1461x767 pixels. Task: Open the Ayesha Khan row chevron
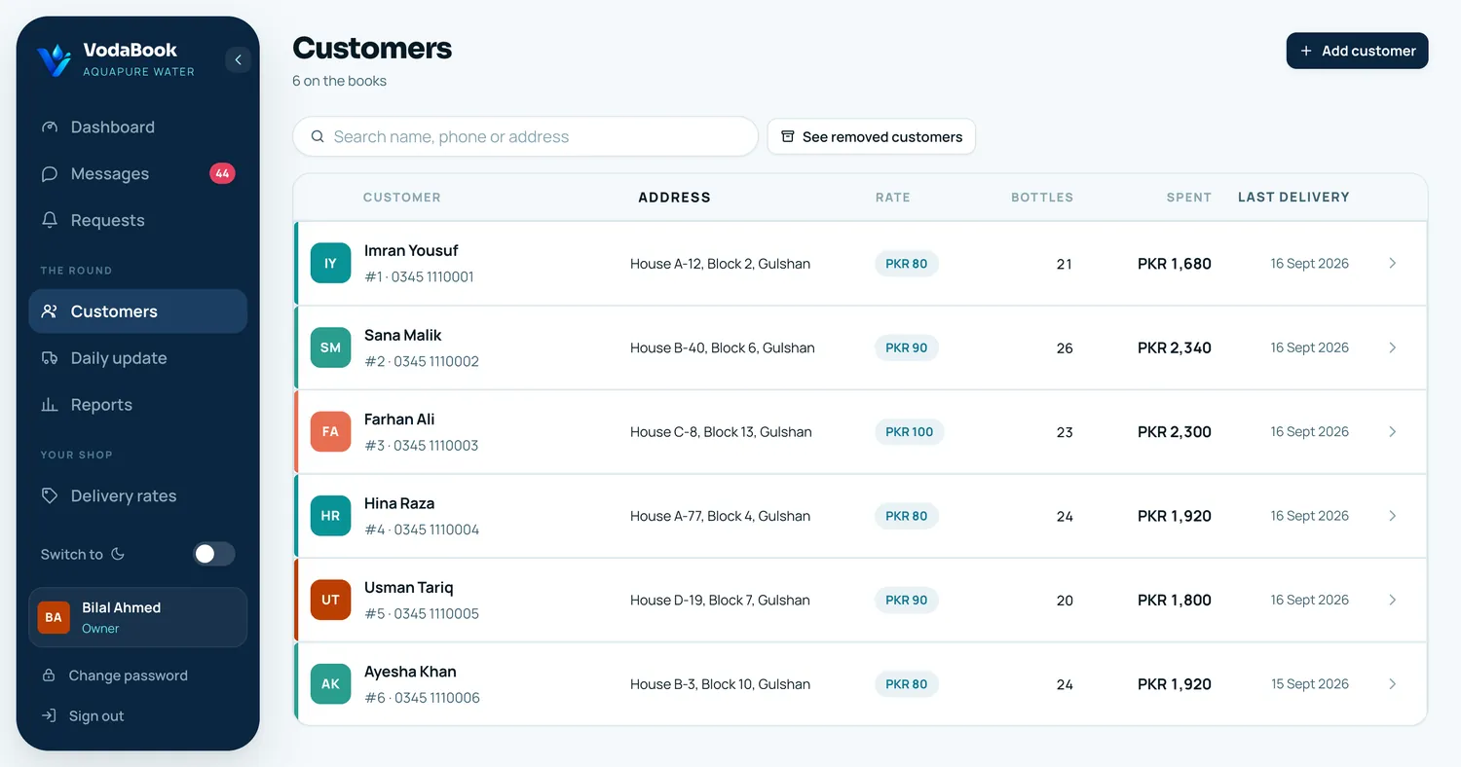[1393, 684]
